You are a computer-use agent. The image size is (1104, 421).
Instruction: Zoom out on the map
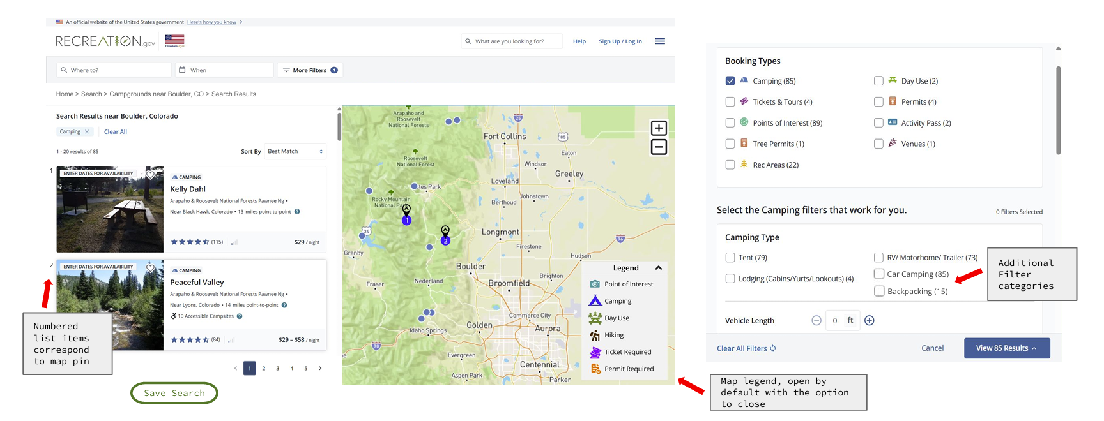tap(659, 147)
